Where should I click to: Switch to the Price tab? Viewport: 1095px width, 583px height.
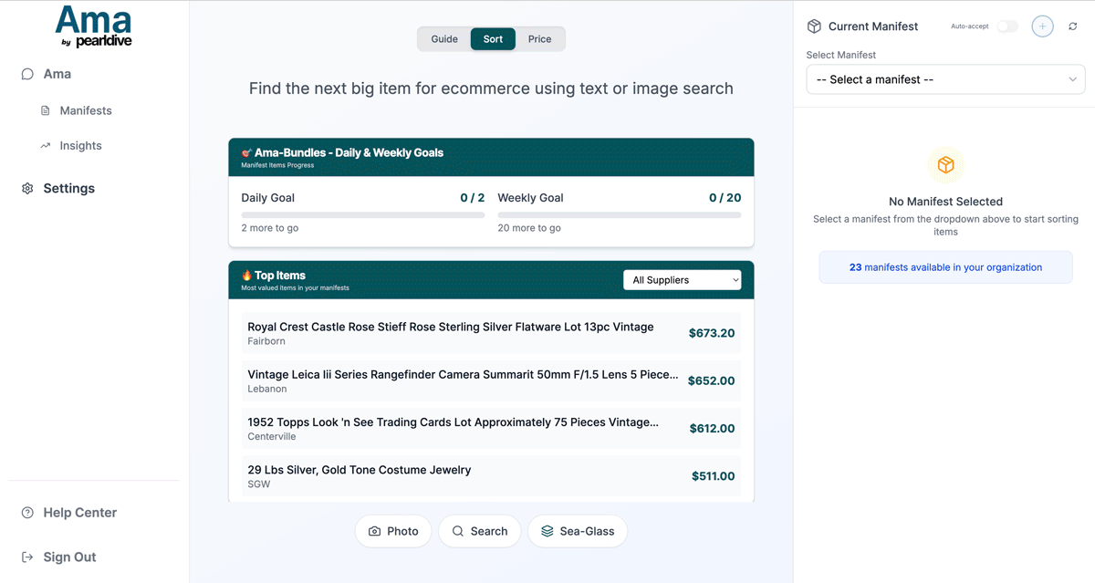tap(539, 39)
